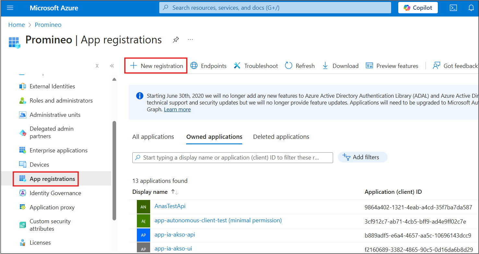Click the Roles and administrators icon
Viewport: 479px width, 254px height.
(22, 101)
